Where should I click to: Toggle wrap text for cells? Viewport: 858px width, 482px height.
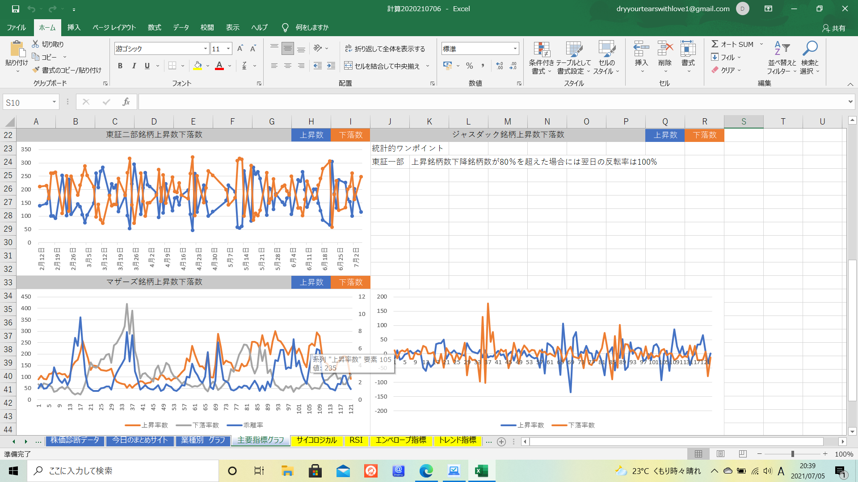pos(349,49)
